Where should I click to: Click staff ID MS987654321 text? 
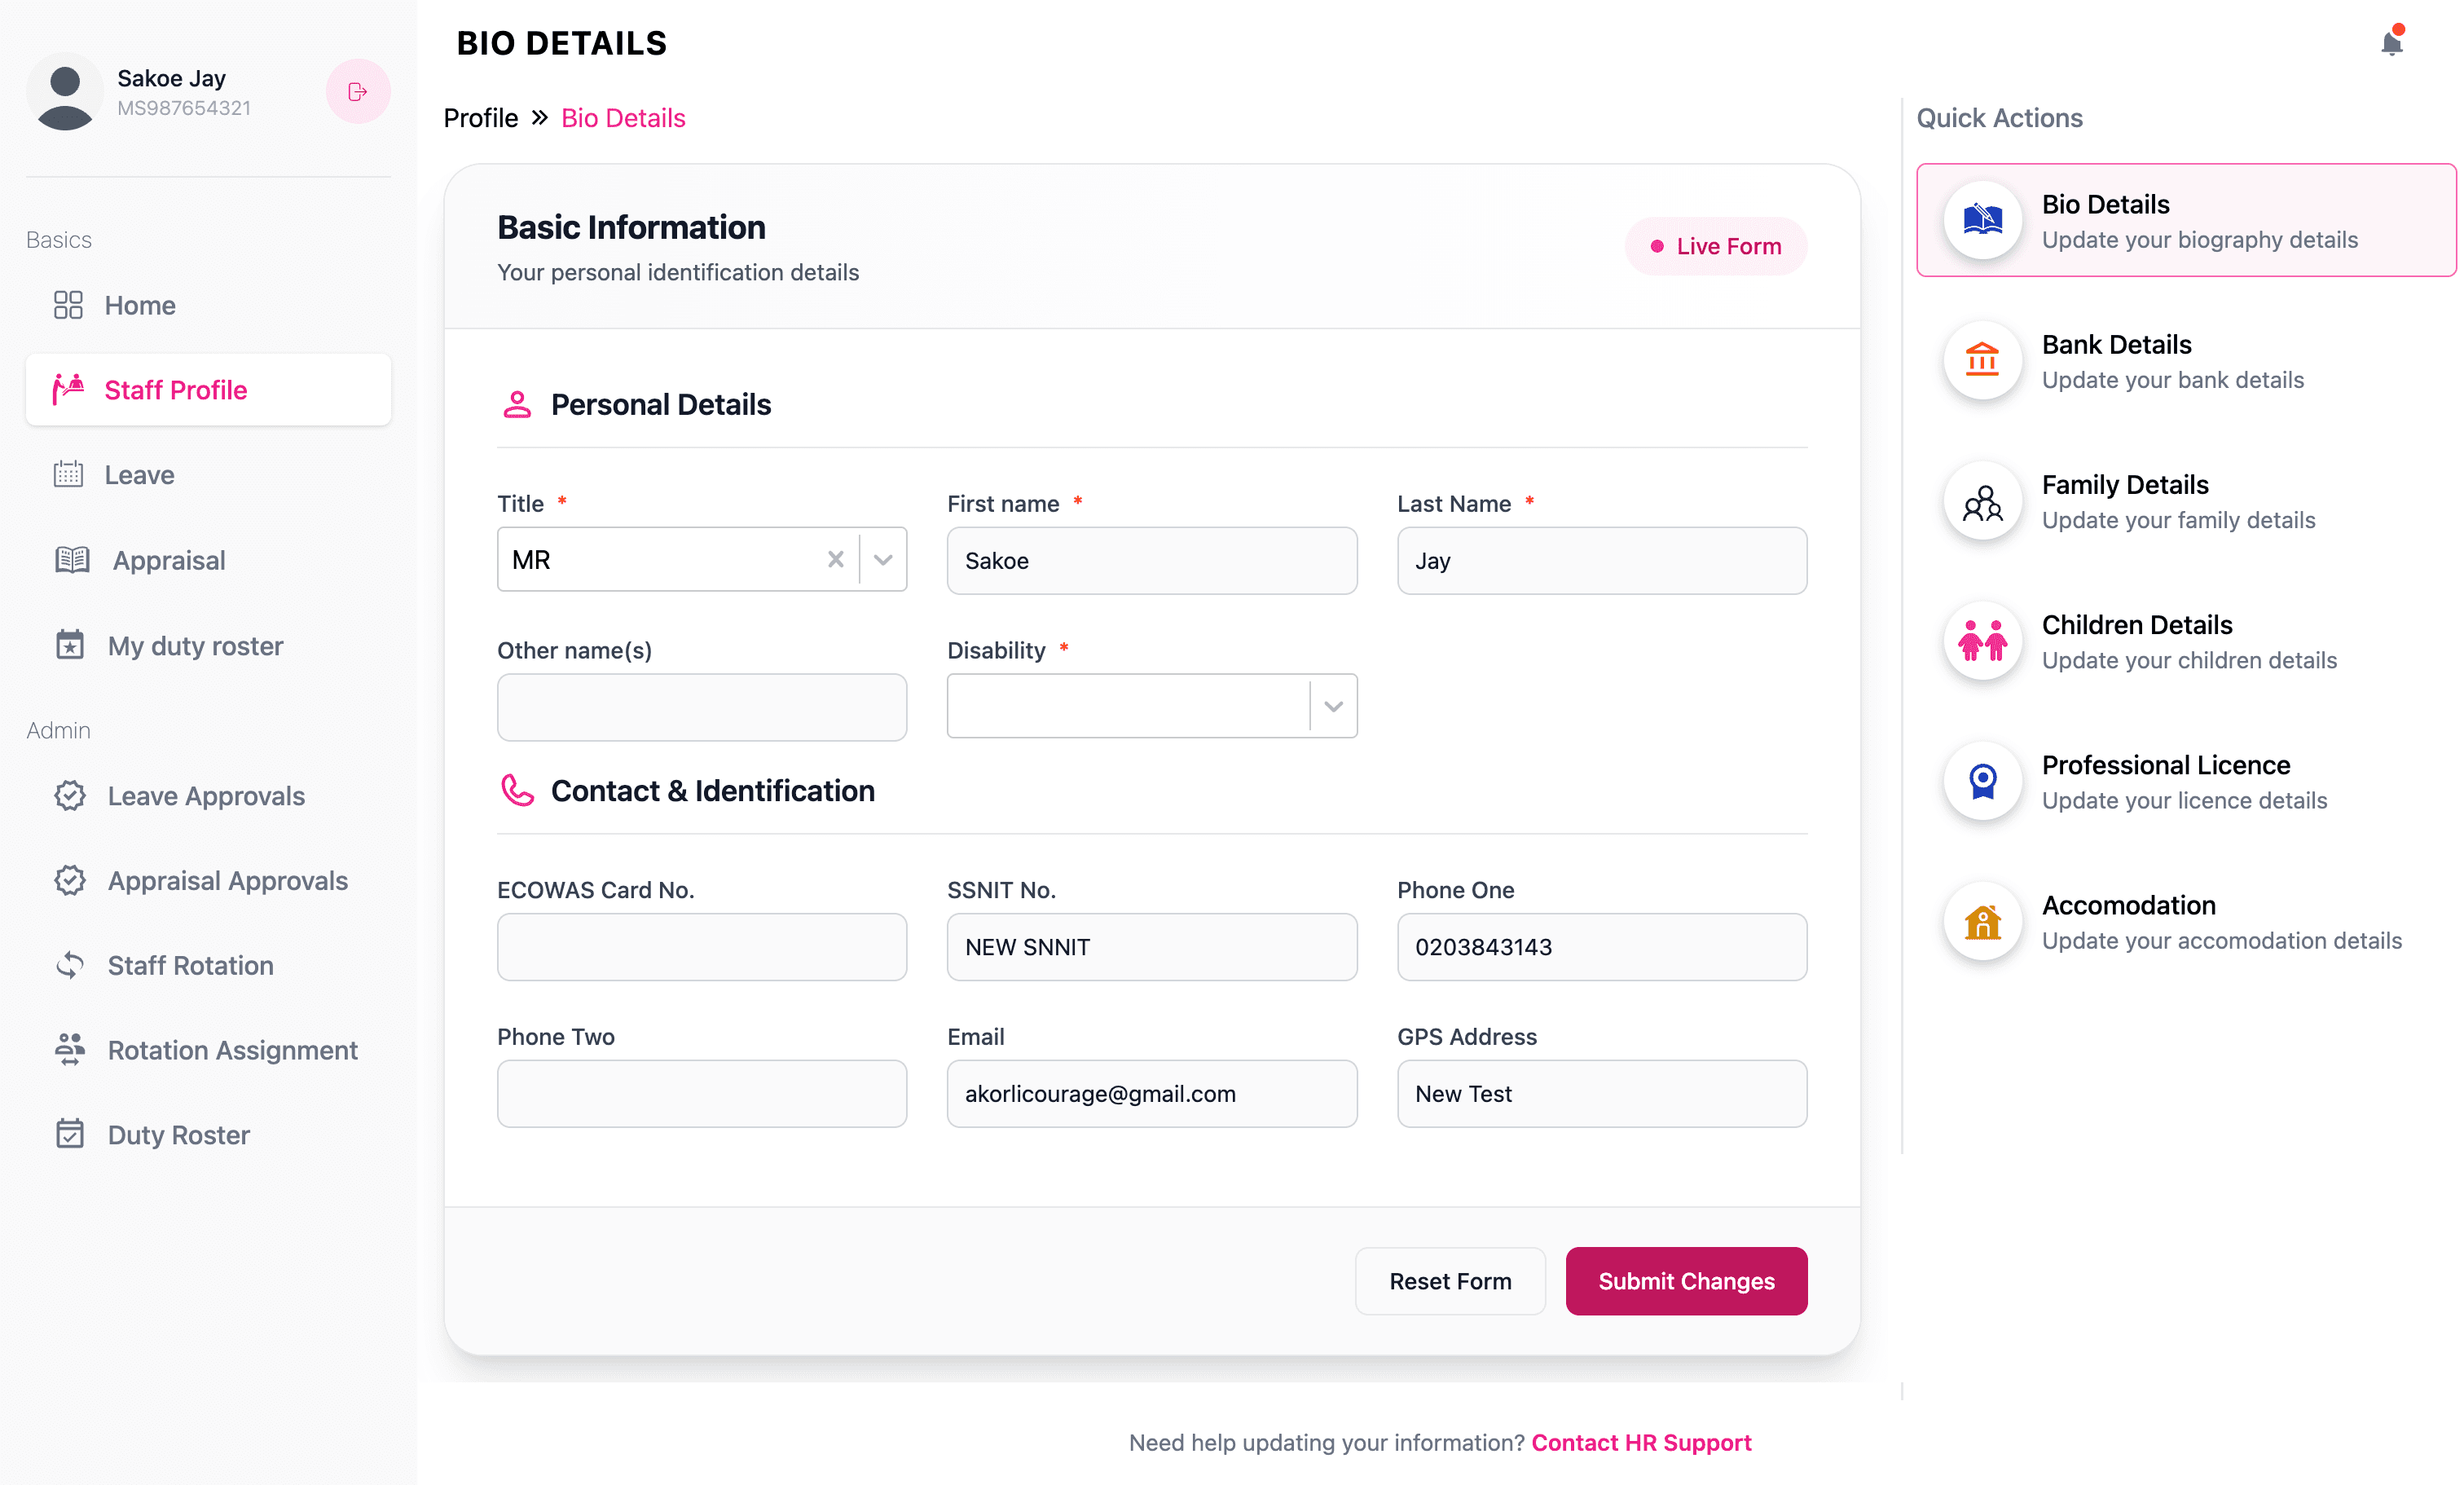(x=184, y=108)
